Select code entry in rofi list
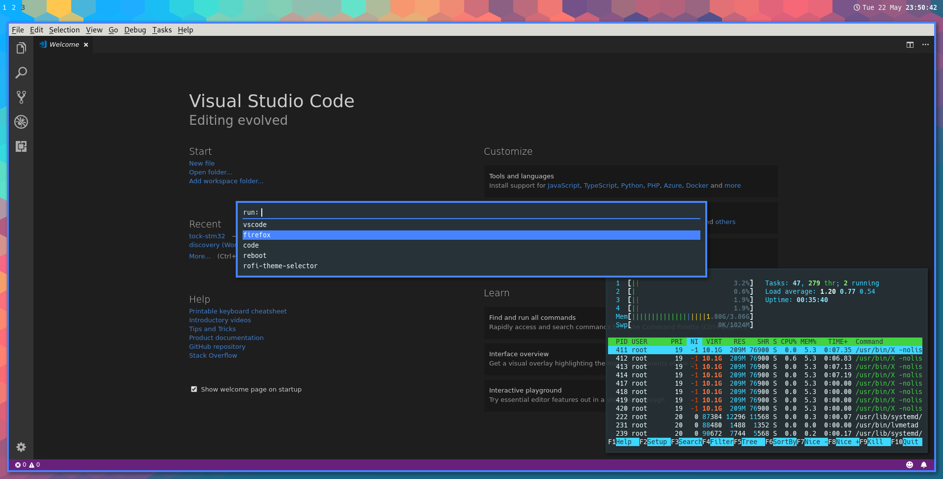The image size is (943, 479). click(x=471, y=245)
